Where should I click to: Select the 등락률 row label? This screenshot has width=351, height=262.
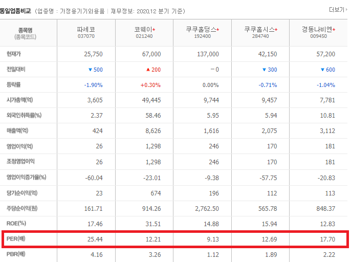[x=14, y=84]
